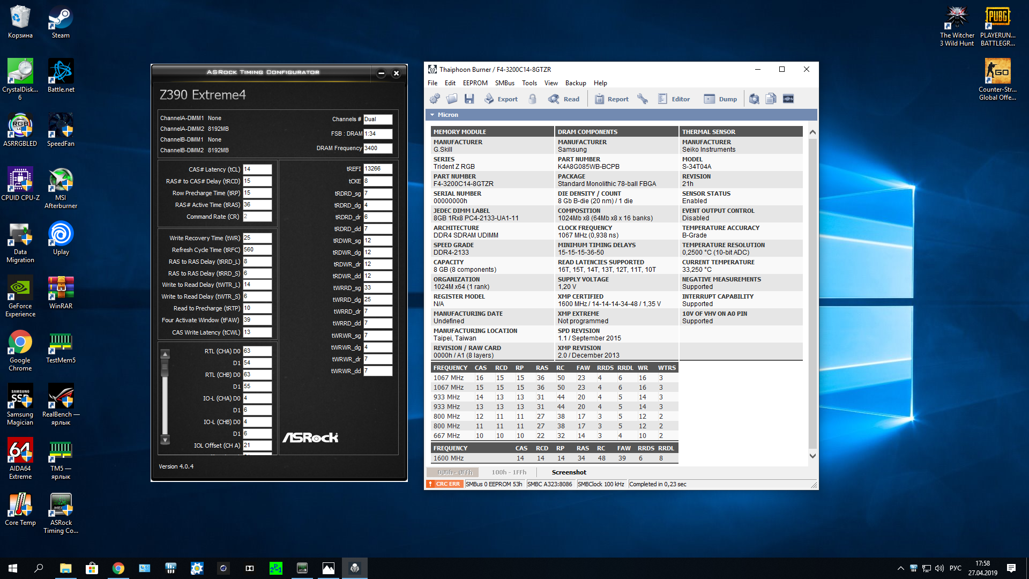Click the padlock write-protection icon
1029x579 pixels.
coord(532,99)
